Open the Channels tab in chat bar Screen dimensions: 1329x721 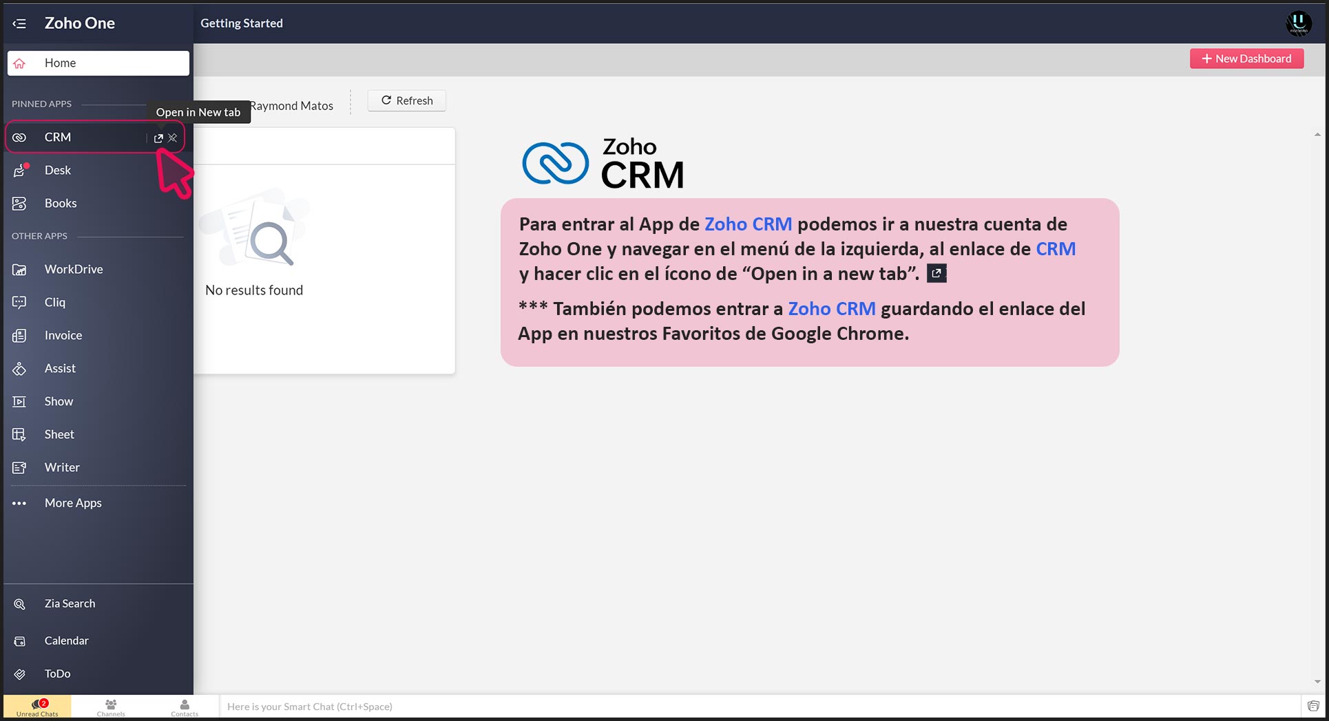tap(111, 707)
